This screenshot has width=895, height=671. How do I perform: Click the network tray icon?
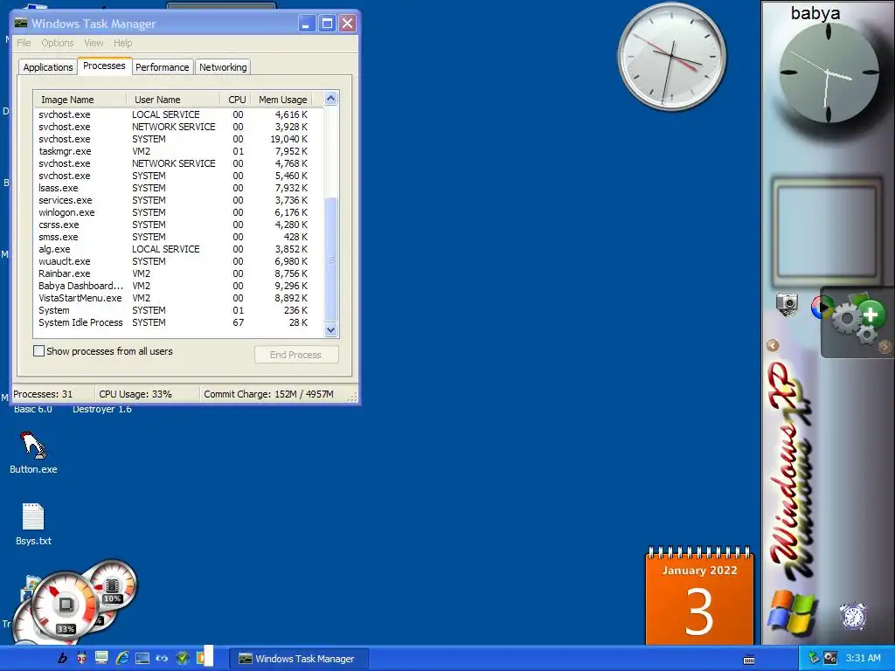[x=814, y=658]
